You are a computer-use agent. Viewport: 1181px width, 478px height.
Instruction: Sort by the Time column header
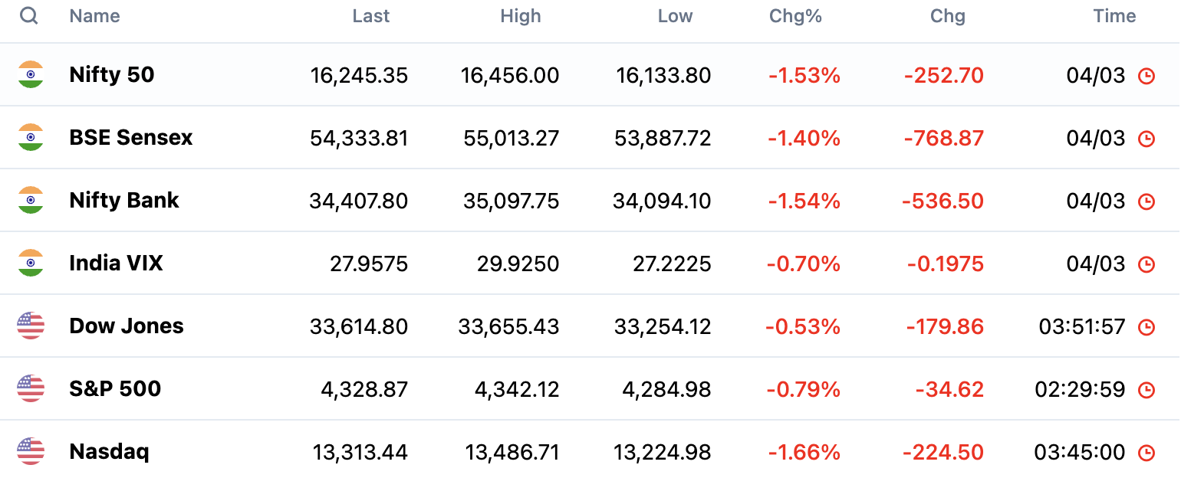pyautogui.click(x=1114, y=16)
